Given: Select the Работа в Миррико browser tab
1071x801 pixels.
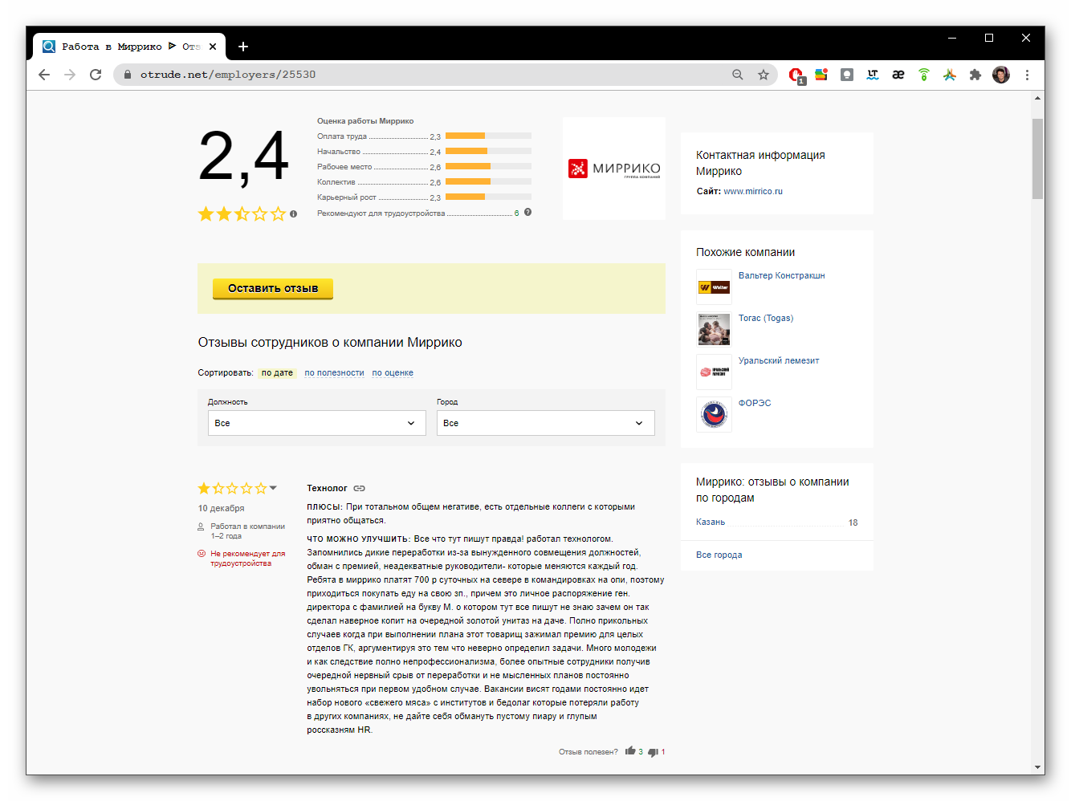Looking at the screenshot, I should [x=128, y=47].
